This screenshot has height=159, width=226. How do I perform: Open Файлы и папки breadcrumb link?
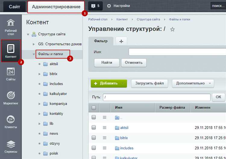180,19
